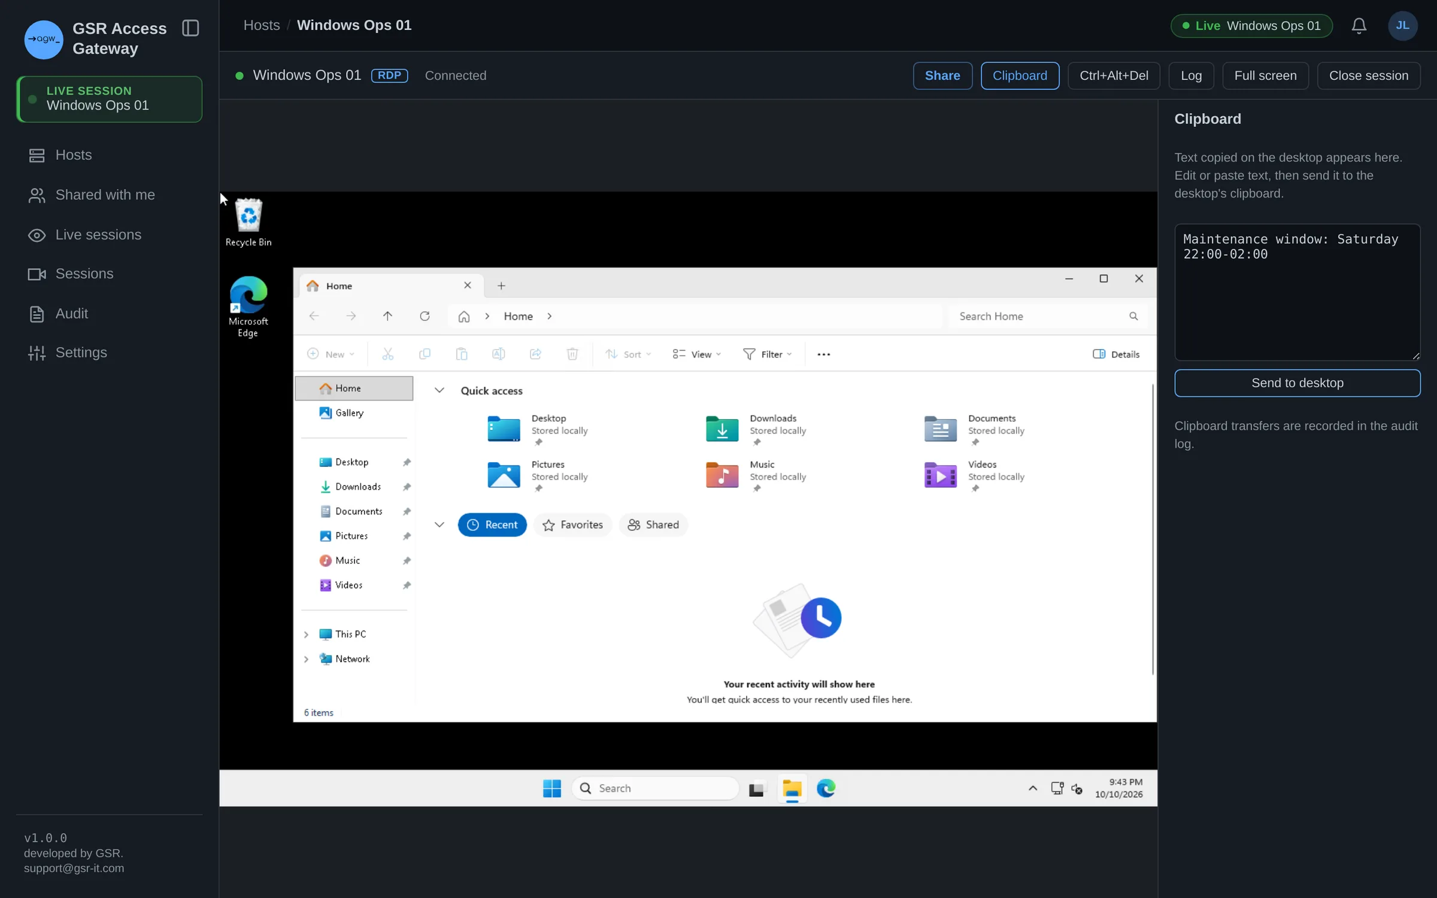1437x898 pixels.
Task: Click the Cut scissors icon in Explorer toolbar
Action: pyautogui.click(x=388, y=354)
